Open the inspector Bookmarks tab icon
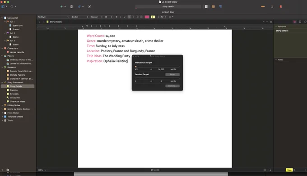 pyautogui.click(x=300, y=22)
